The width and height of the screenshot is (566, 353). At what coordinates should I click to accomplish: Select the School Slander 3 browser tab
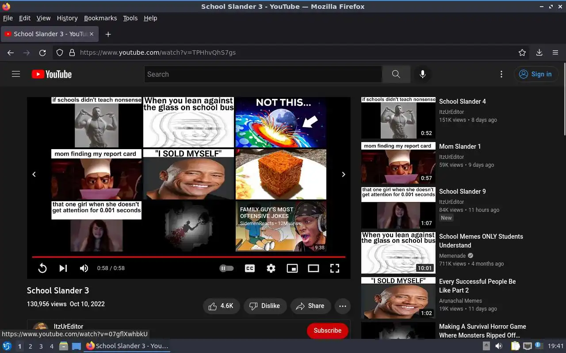click(x=50, y=34)
